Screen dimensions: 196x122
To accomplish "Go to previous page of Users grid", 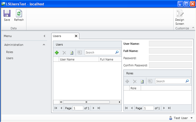I will tap(61, 108).
